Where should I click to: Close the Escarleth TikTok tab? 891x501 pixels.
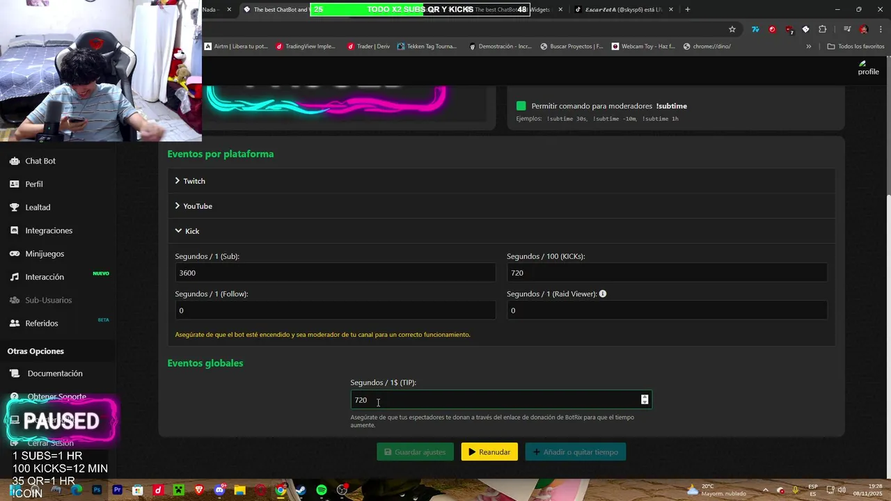[671, 10]
